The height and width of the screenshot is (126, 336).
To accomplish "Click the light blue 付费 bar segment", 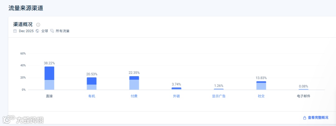I will tap(134, 85).
